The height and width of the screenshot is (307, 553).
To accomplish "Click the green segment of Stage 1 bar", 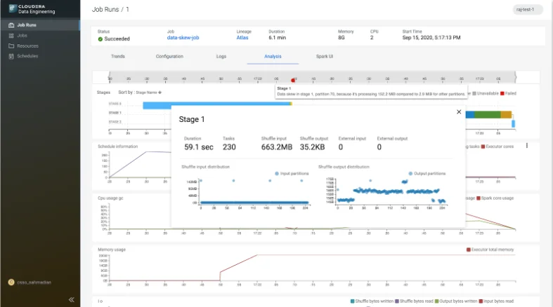I will tap(488, 115).
